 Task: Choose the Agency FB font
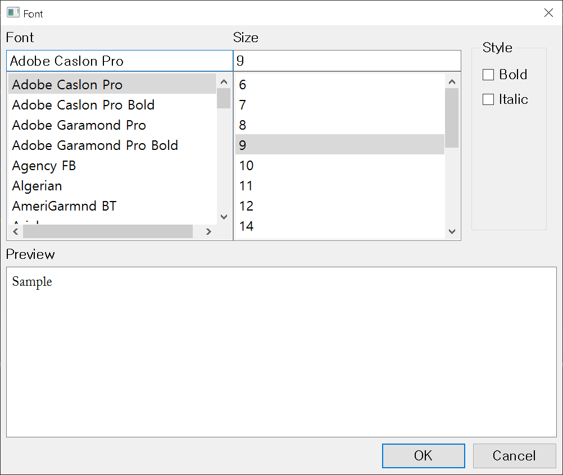[x=112, y=166]
